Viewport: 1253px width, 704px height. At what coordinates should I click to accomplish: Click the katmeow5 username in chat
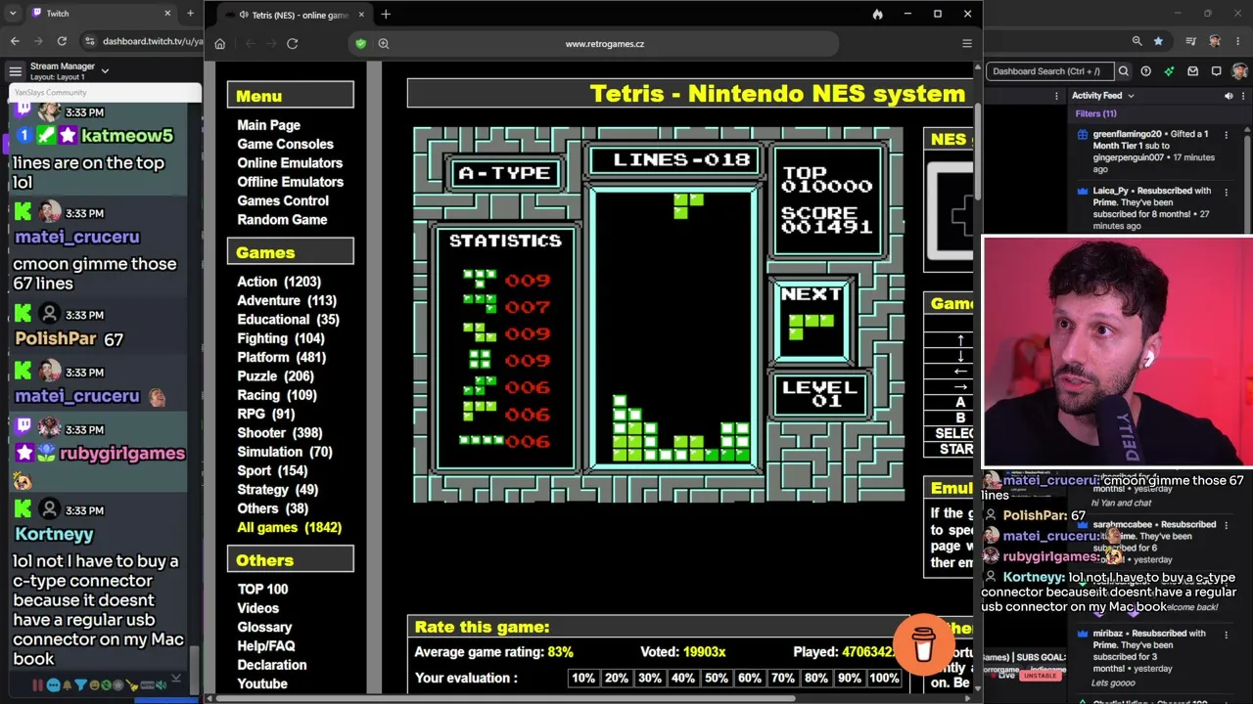click(127, 135)
